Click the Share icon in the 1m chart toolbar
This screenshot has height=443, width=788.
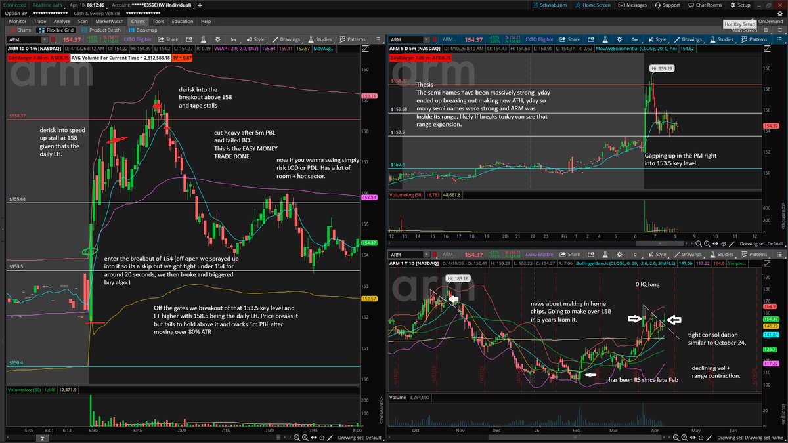coord(168,39)
